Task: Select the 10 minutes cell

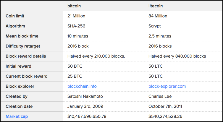Action: point(78,36)
